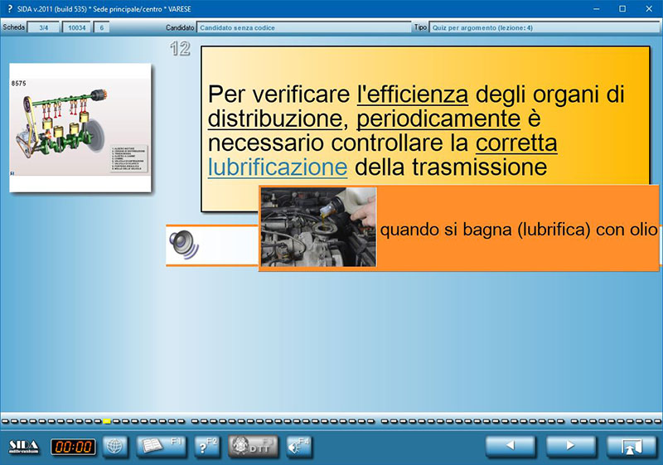Open the F2 question mark help

(206, 446)
